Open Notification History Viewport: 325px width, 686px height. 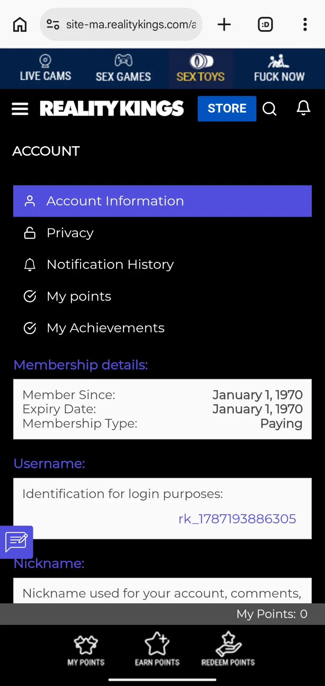pyautogui.click(x=162, y=265)
